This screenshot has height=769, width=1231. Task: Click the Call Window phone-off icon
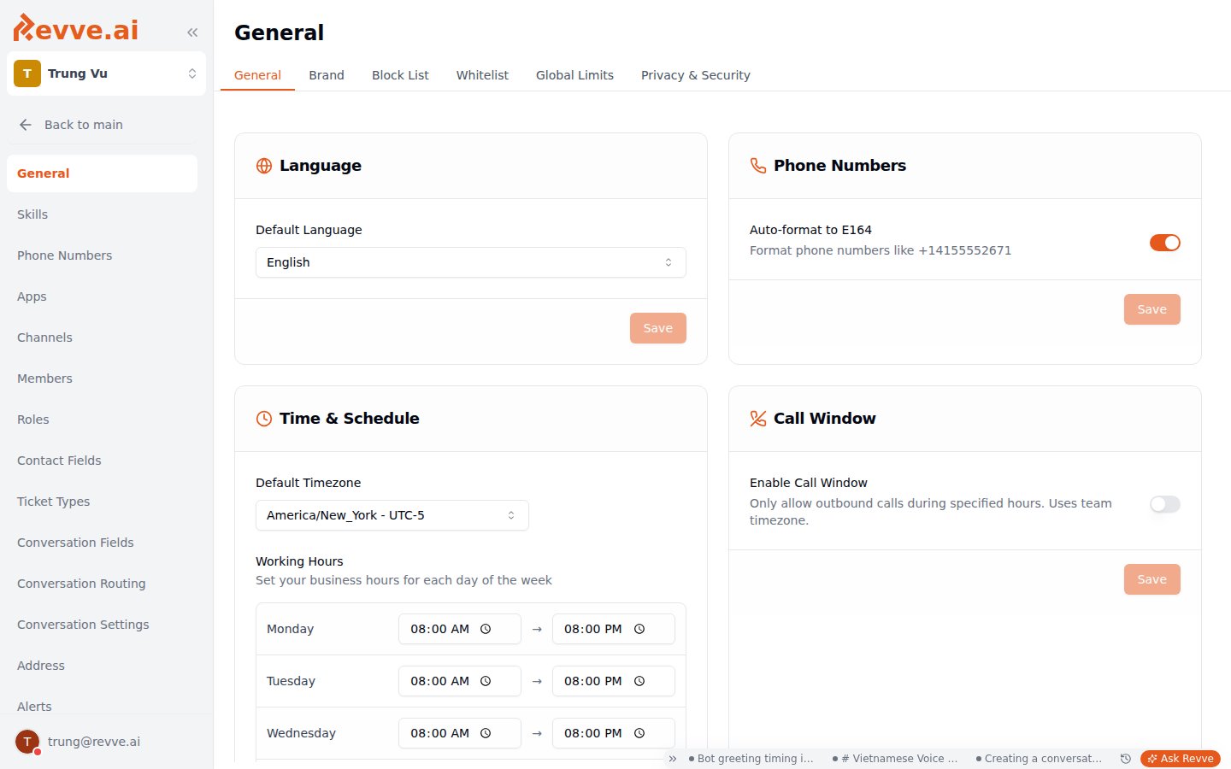click(758, 419)
